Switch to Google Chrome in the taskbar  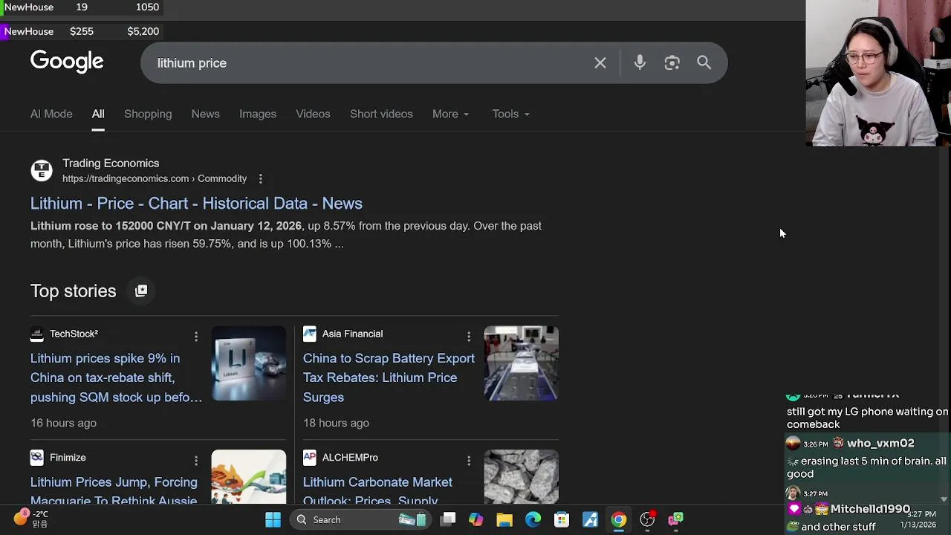point(618,519)
